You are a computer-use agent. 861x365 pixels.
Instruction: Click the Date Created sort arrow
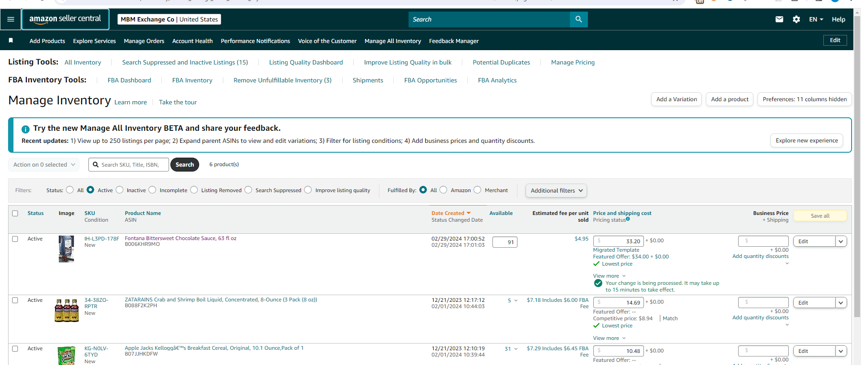pos(469,213)
